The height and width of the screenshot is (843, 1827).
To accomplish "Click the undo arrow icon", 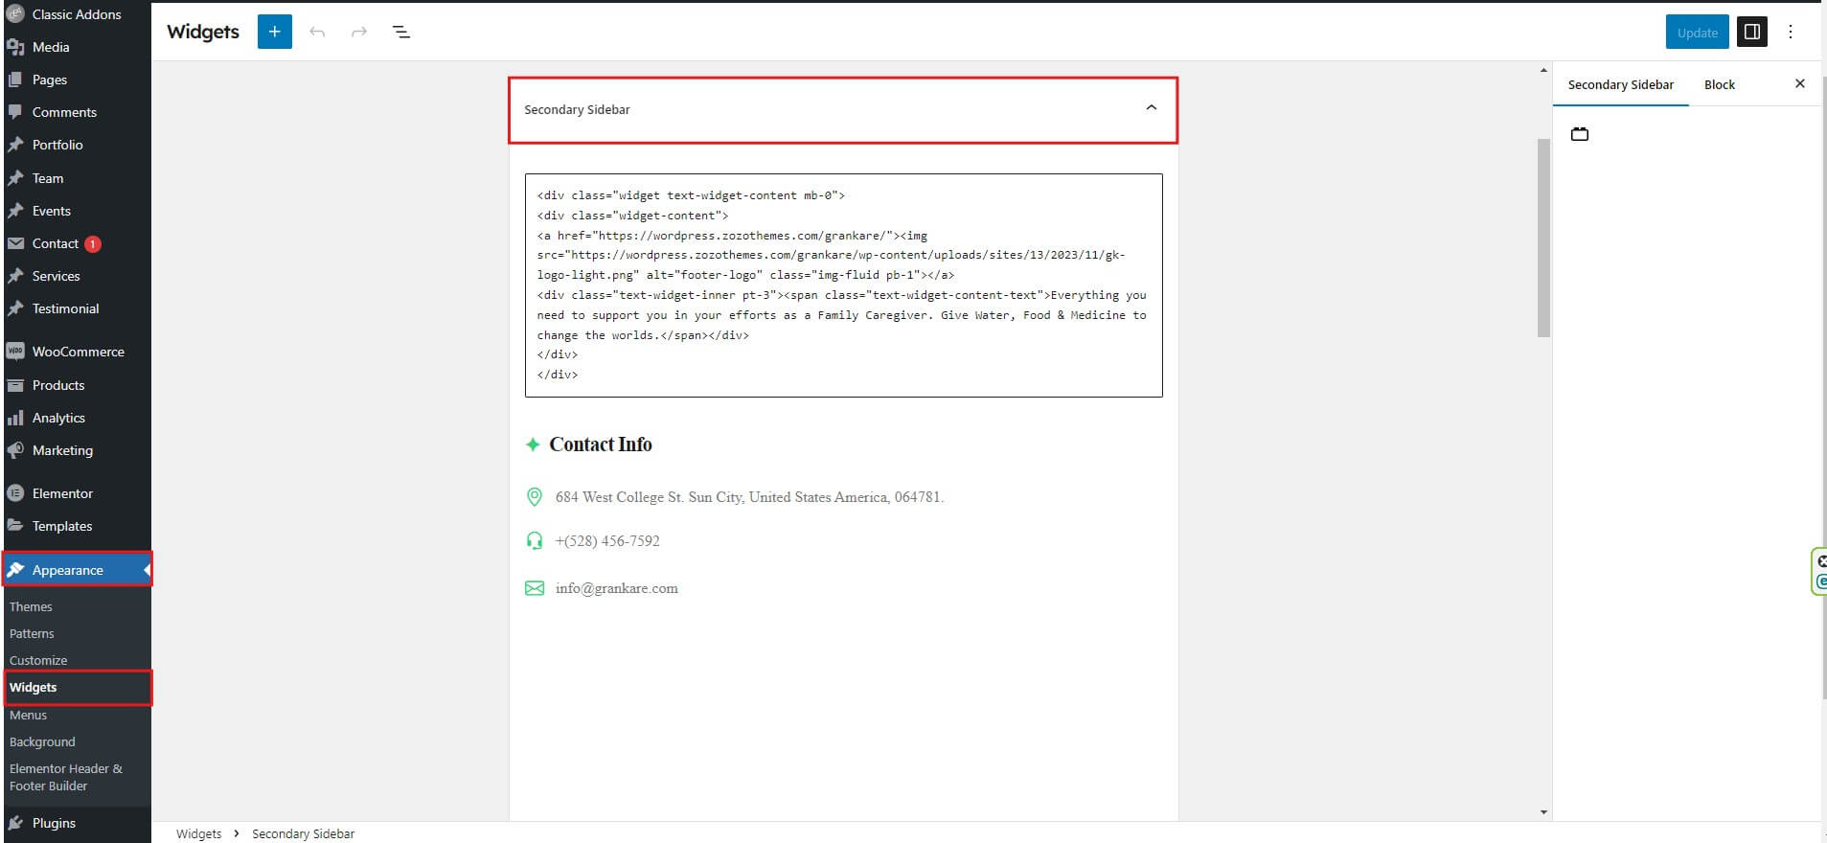I will tap(317, 32).
